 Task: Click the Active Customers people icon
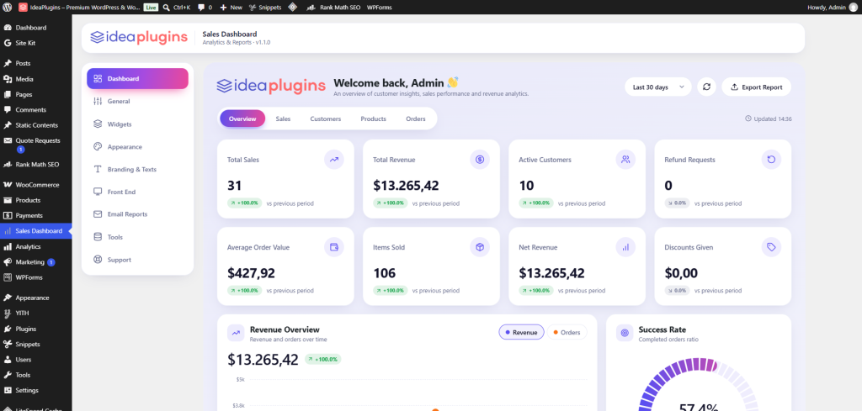625,160
